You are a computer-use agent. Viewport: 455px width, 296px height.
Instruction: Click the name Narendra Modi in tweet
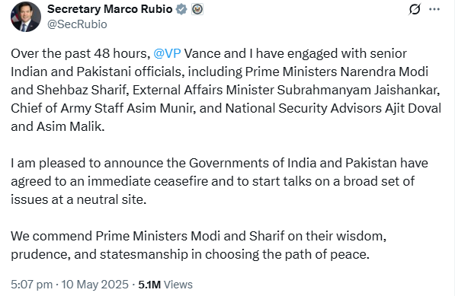click(384, 72)
